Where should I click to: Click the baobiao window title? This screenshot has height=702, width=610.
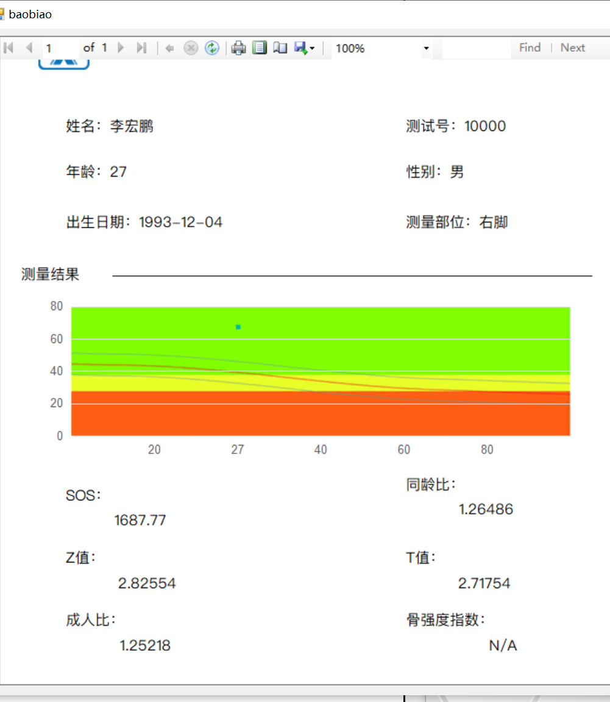[30, 15]
